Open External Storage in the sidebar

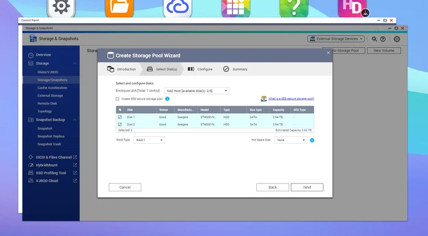(50, 96)
